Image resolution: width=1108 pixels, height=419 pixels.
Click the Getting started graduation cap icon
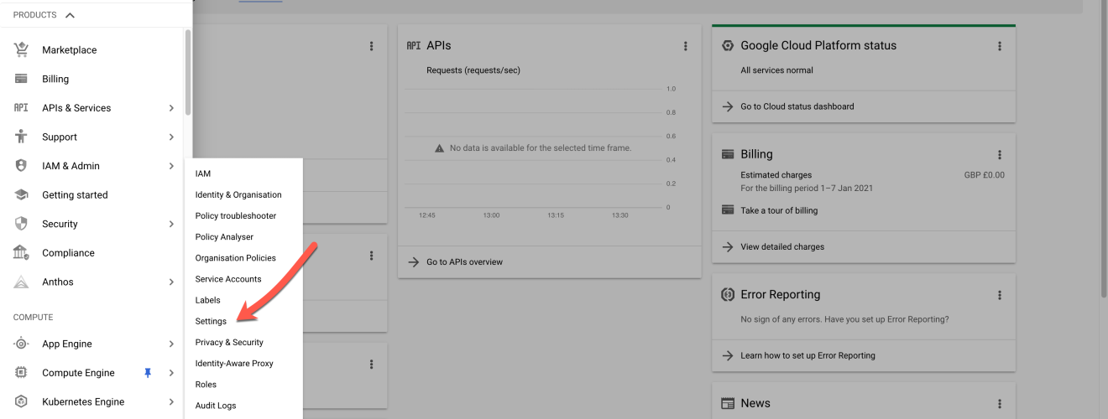(22, 194)
